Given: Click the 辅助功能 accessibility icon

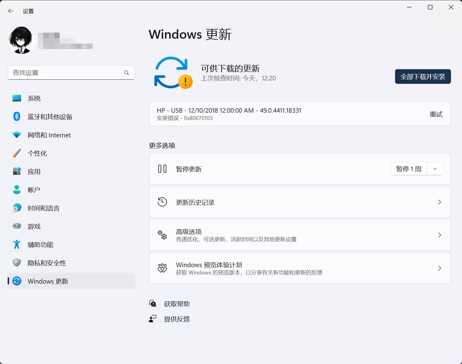Looking at the screenshot, I should point(16,244).
